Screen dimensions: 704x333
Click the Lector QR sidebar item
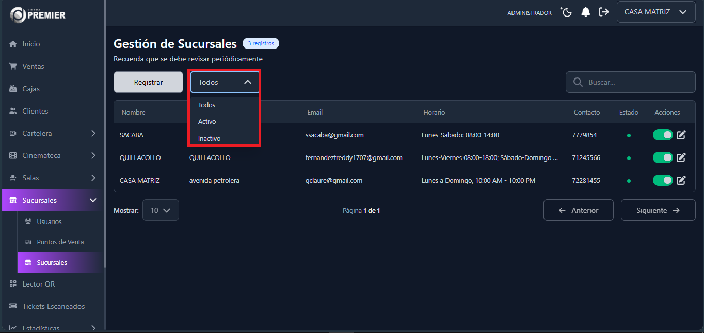pos(38,284)
